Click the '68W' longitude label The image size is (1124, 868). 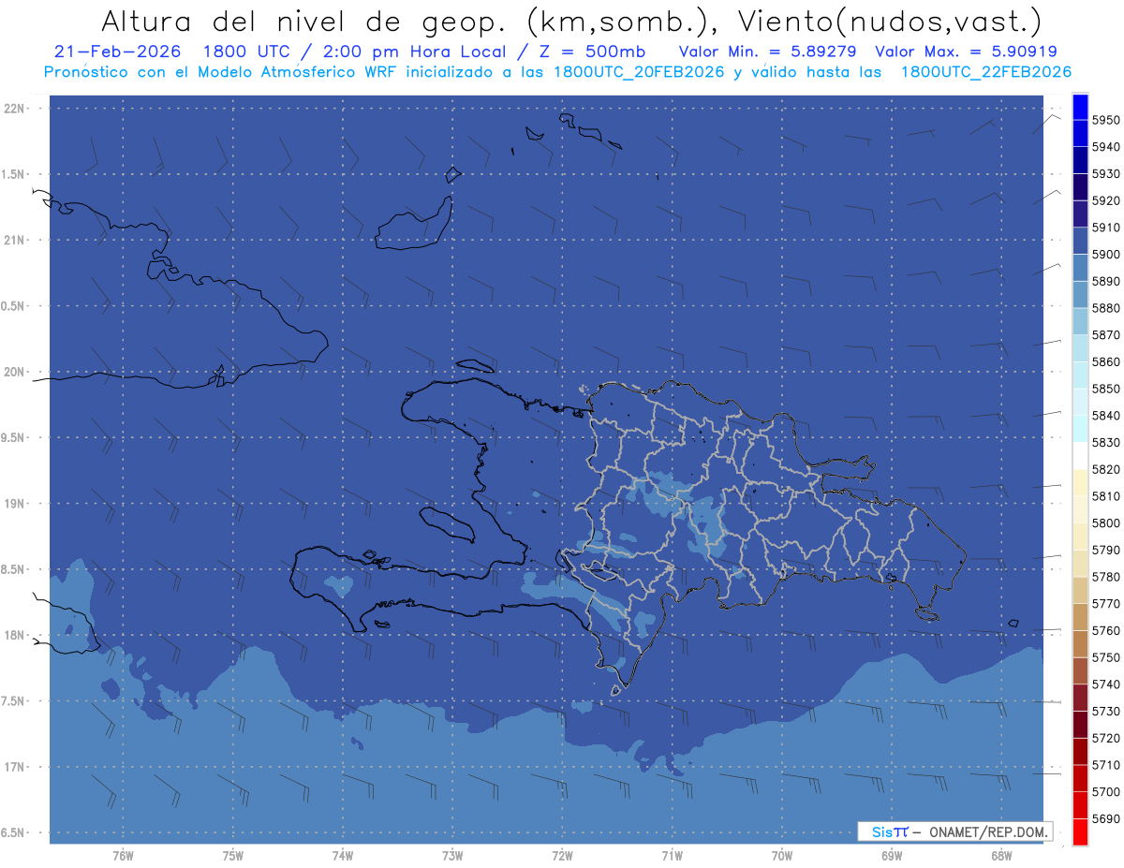tap(1001, 856)
